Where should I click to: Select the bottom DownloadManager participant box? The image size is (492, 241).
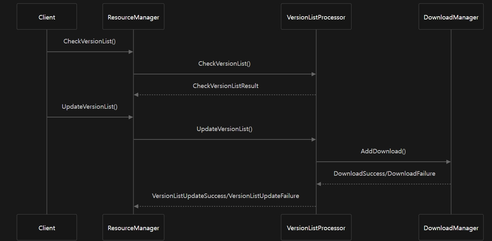[x=451, y=228]
